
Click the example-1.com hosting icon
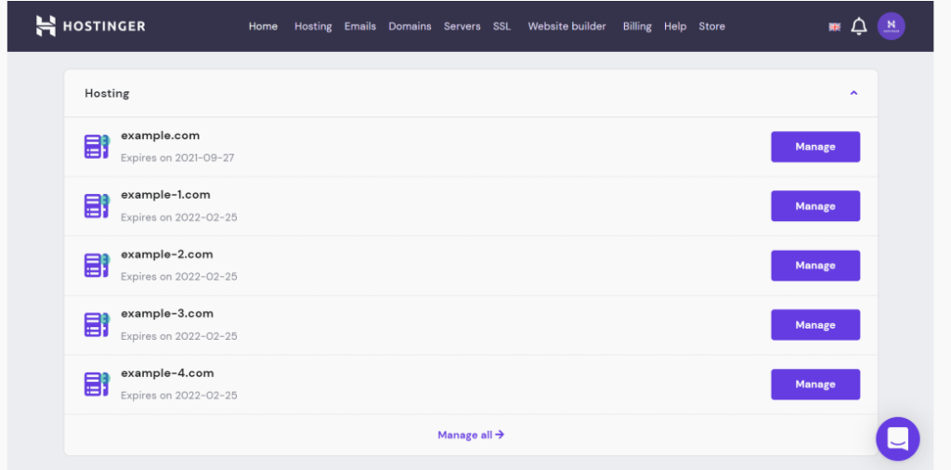(97, 206)
